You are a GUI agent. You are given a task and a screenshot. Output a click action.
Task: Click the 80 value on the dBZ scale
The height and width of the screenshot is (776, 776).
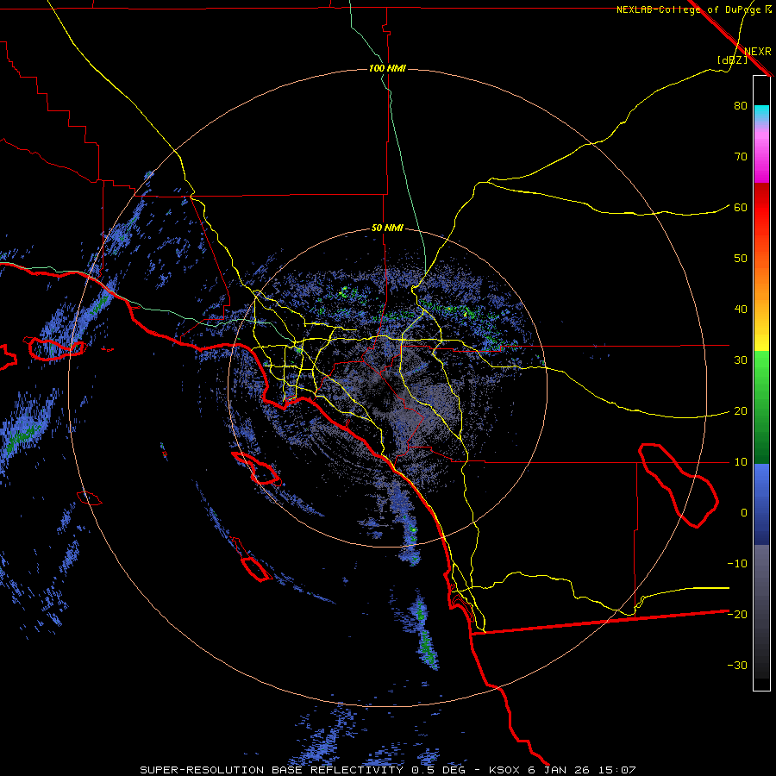coord(741,106)
